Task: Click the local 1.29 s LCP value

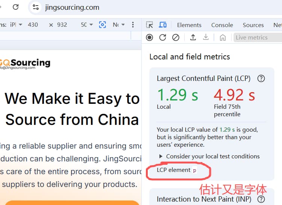Action: coord(177,95)
